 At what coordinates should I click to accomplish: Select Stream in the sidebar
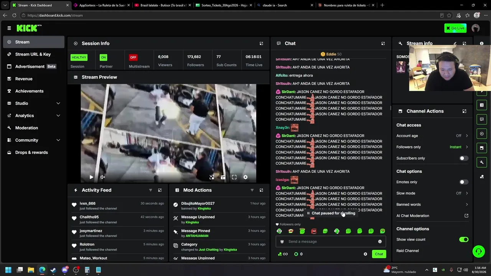click(x=34, y=42)
